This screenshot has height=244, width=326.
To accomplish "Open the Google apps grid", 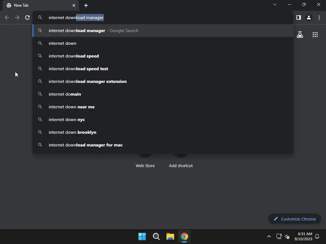I will (x=315, y=35).
